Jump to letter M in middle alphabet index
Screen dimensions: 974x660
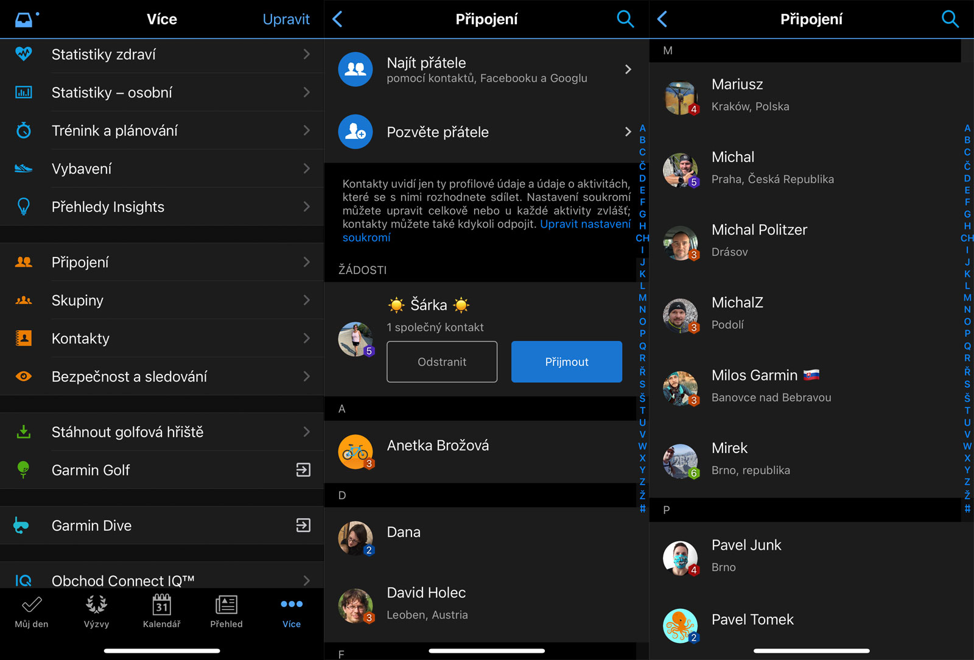click(642, 298)
